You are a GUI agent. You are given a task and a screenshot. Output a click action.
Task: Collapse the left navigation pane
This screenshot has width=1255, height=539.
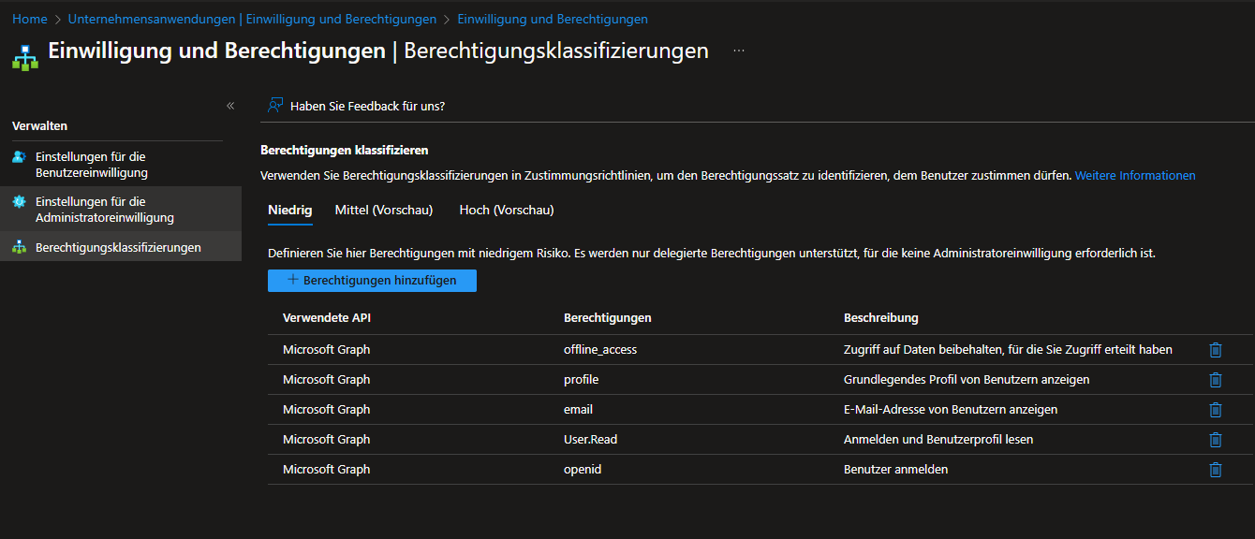click(x=230, y=106)
